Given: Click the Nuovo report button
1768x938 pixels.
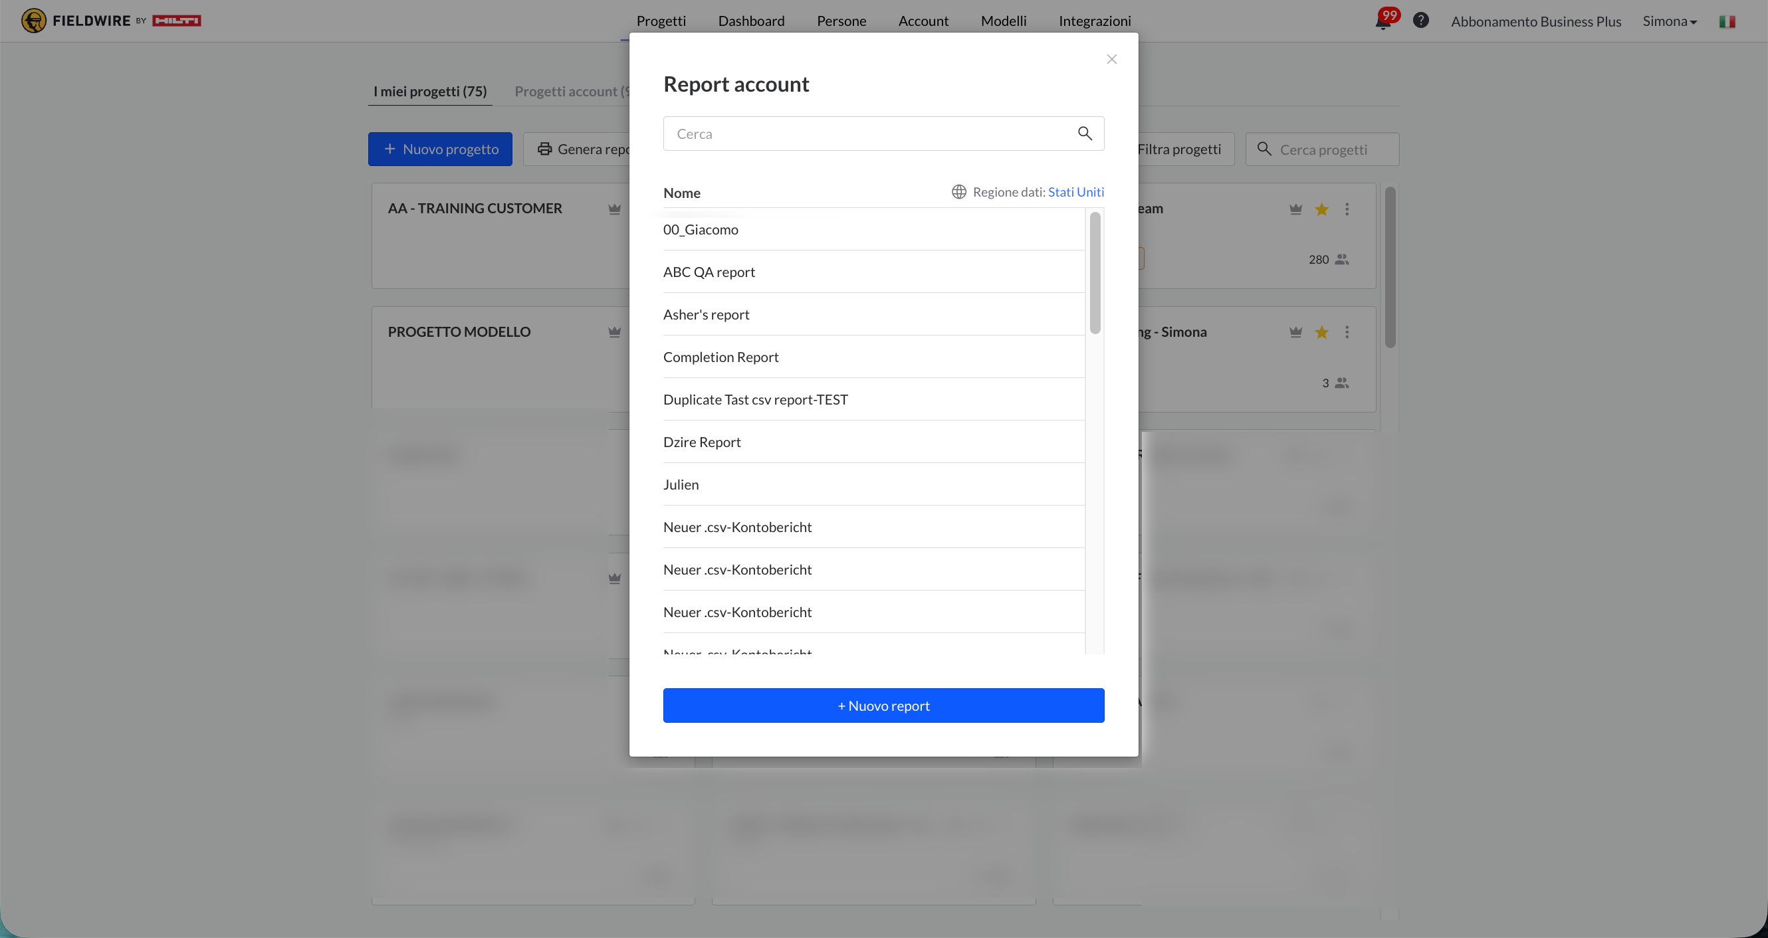Looking at the screenshot, I should [883, 705].
